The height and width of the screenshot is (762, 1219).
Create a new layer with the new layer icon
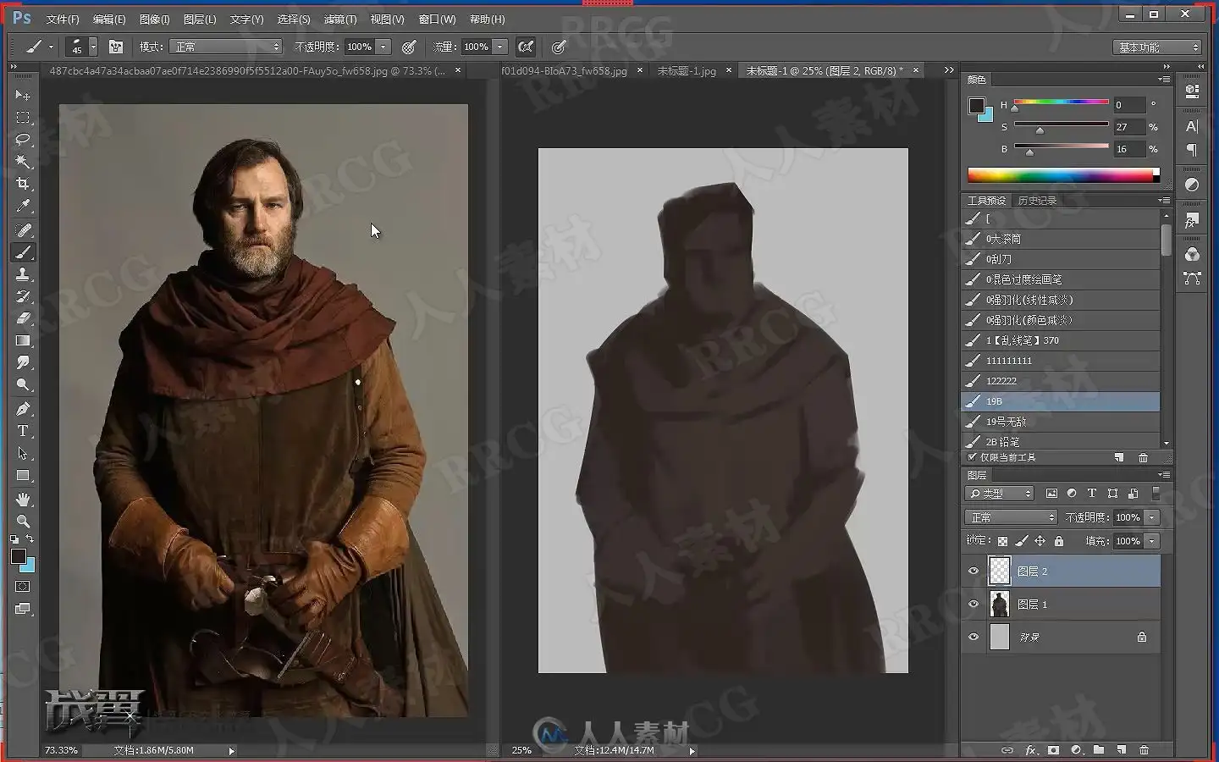click(1122, 750)
